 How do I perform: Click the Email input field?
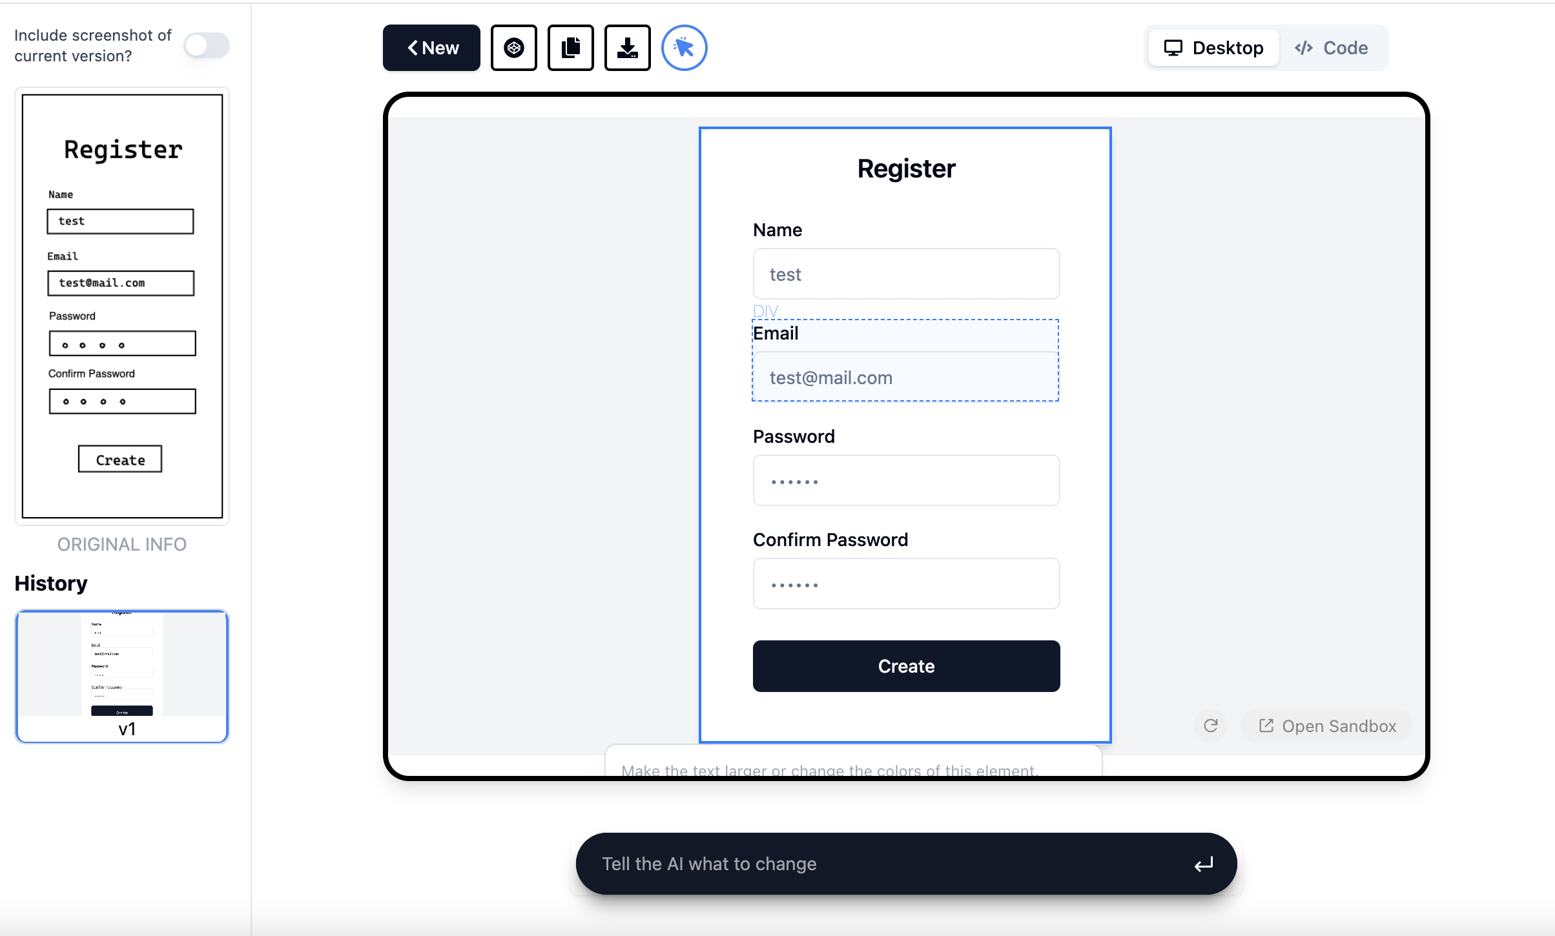[905, 378]
